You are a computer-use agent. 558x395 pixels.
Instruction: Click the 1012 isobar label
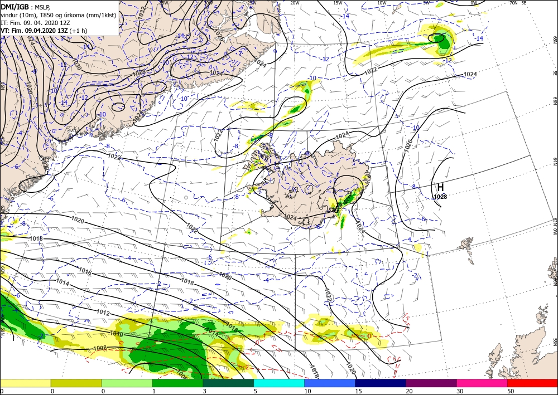(x=103, y=313)
